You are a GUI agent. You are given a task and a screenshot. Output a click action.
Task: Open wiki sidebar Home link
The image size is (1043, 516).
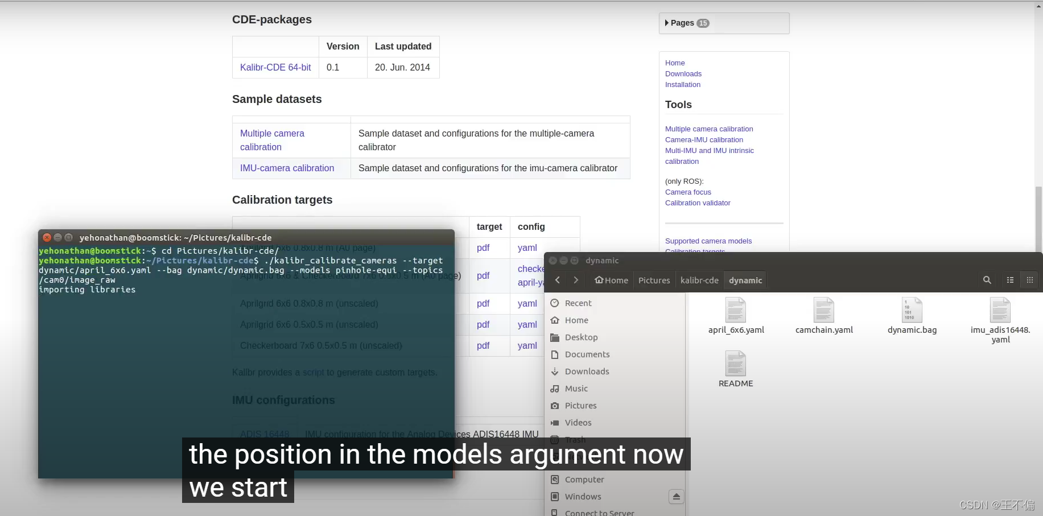click(675, 63)
